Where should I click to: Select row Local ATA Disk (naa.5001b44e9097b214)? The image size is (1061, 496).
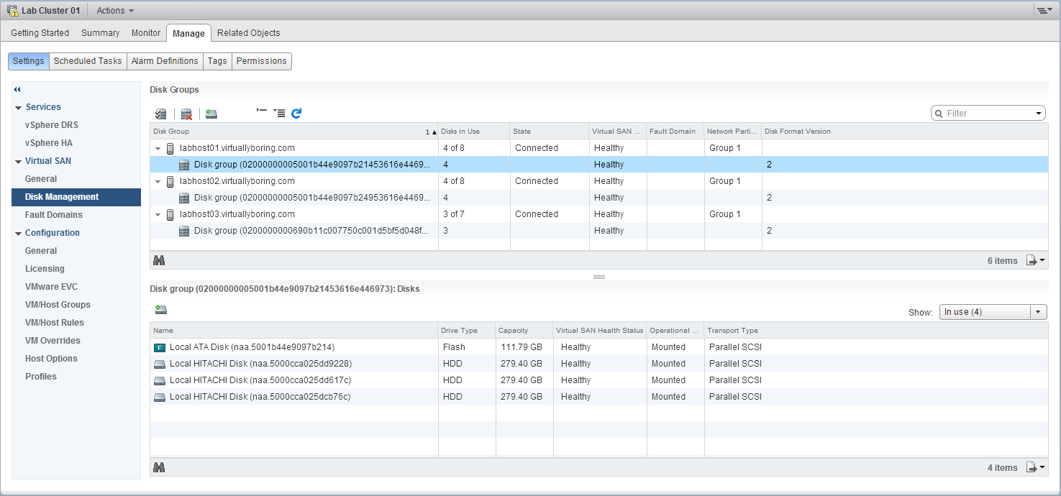[x=598, y=347]
